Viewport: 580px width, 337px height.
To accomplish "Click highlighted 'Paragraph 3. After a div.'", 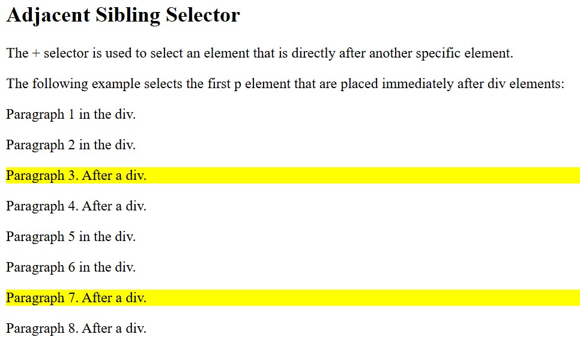I will point(76,176).
